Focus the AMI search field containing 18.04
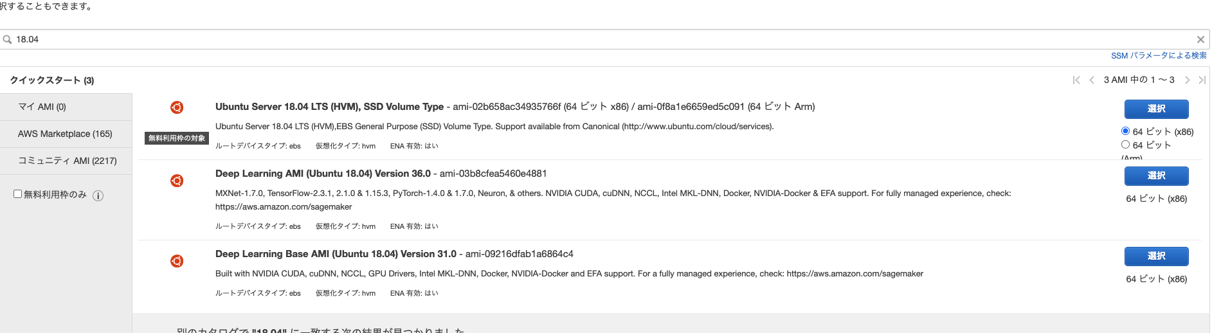Viewport: 1212px width, 333px height. coord(604,39)
